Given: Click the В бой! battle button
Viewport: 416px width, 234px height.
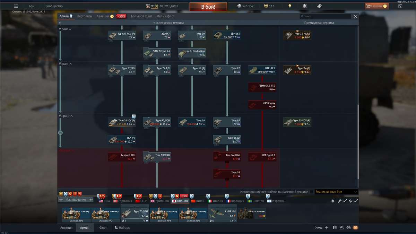Looking at the screenshot, I should (208, 7).
